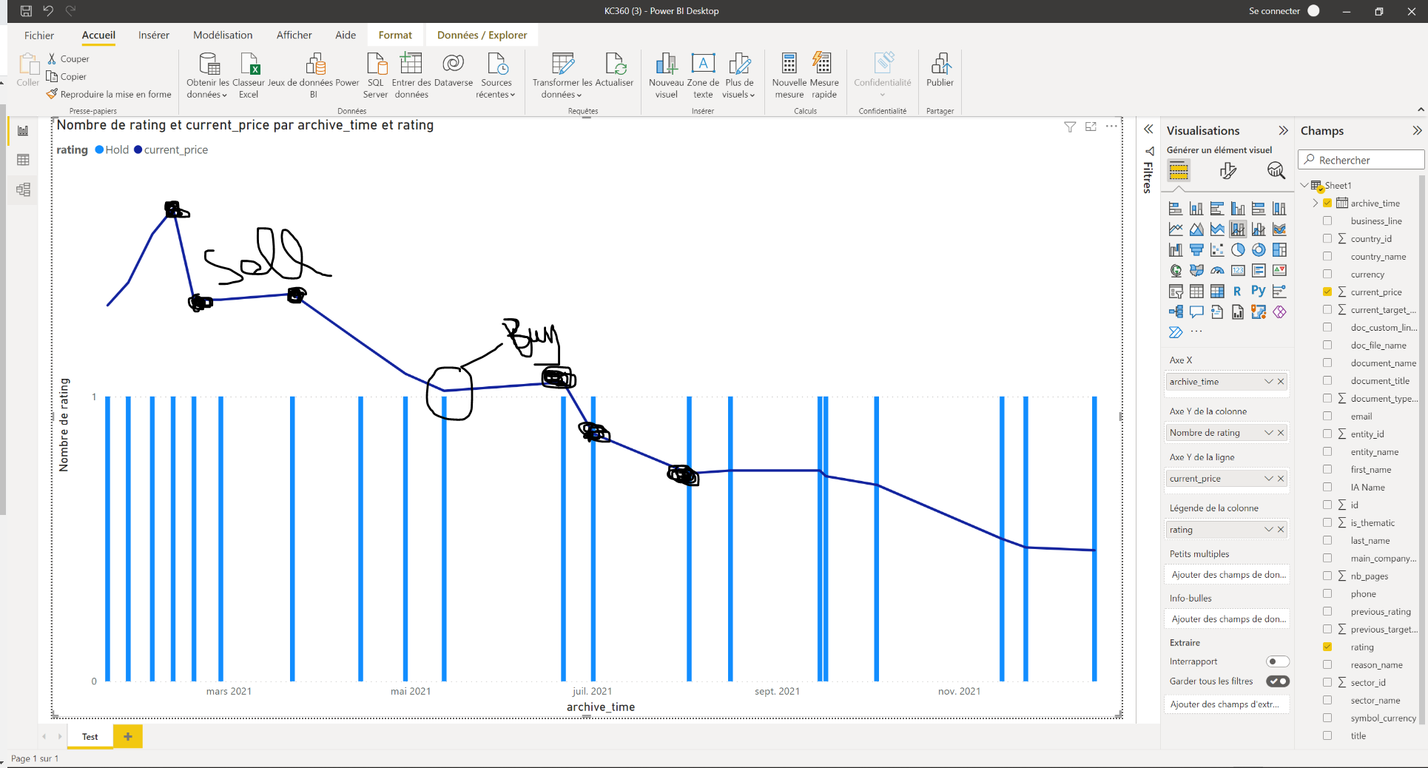The image size is (1428, 768).
Task: Open more options ellipsis on the chart
Action: click(1111, 127)
